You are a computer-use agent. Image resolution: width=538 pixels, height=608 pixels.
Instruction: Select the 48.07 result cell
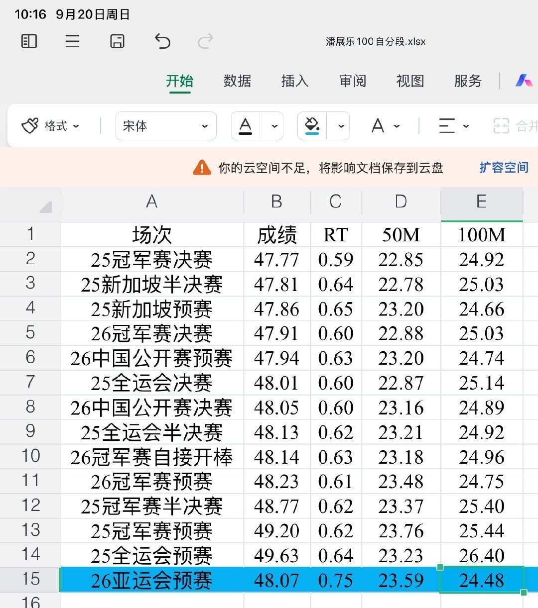tap(277, 580)
